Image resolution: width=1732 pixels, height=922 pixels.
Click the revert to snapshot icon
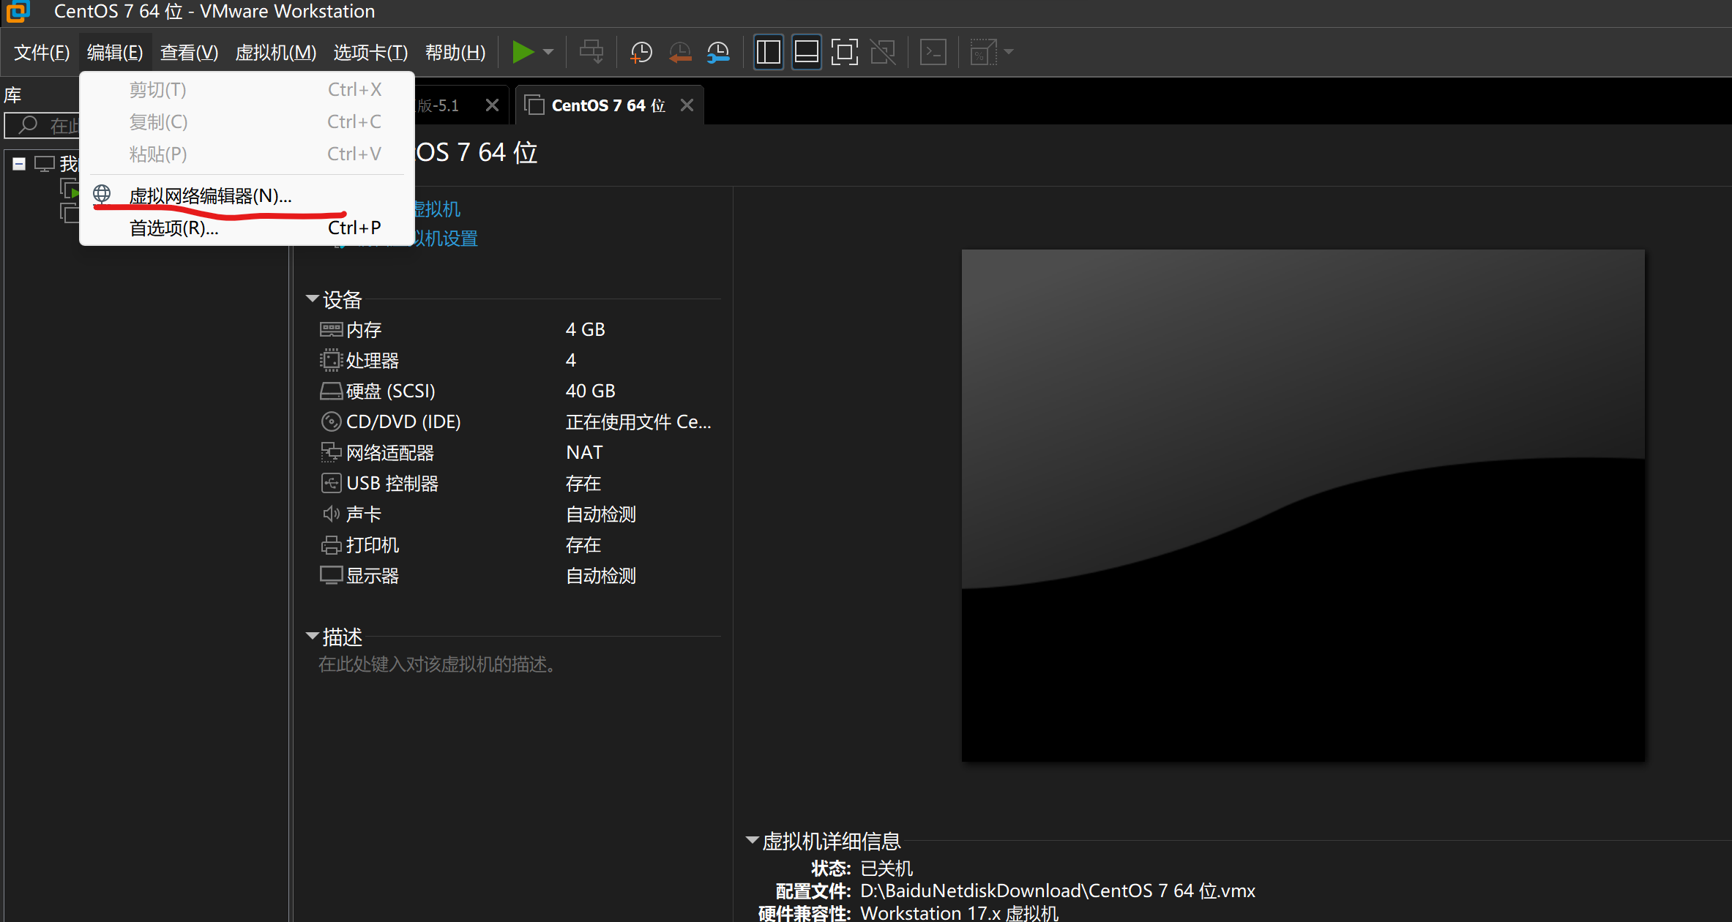(x=679, y=52)
